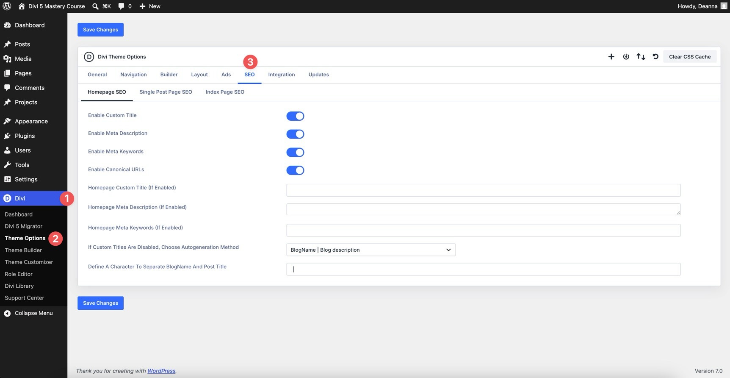730x378 pixels.
Task: View the comments bubble in admin bar
Action: coord(125,6)
